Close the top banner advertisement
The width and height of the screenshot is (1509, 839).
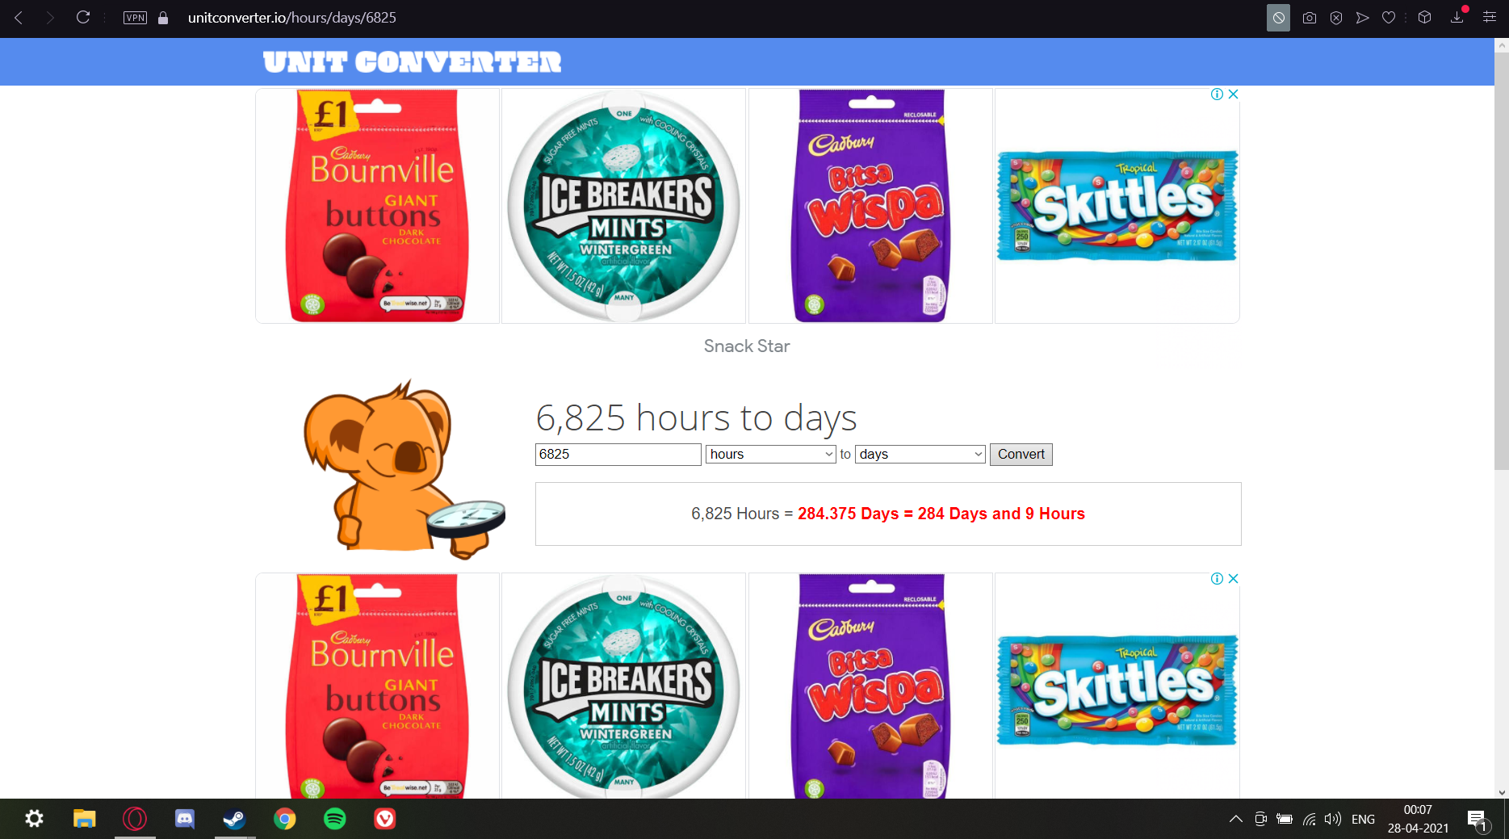[x=1233, y=94]
